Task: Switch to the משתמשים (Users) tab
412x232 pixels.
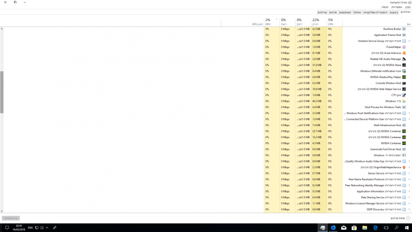Action: click(345, 12)
